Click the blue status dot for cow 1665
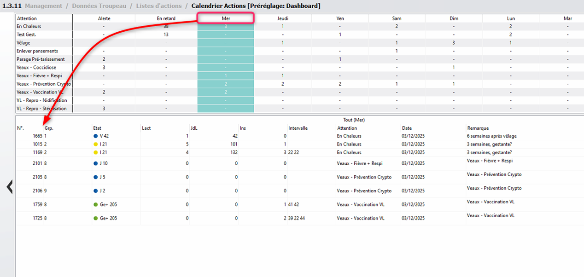Screen dimensions: 584x277 95,136
